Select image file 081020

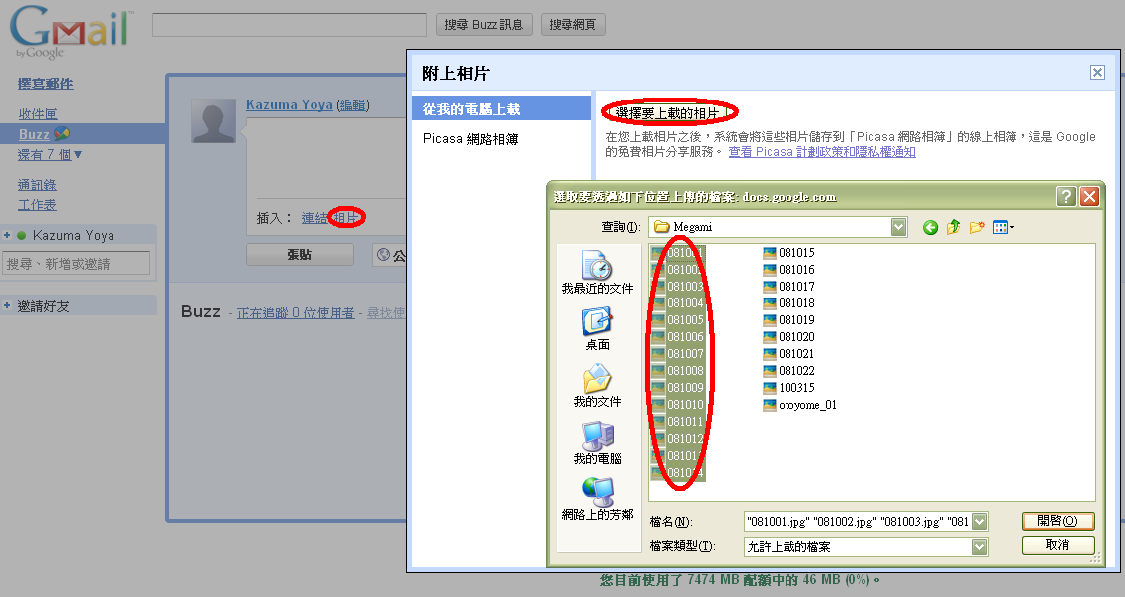click(x=788, y=337)
